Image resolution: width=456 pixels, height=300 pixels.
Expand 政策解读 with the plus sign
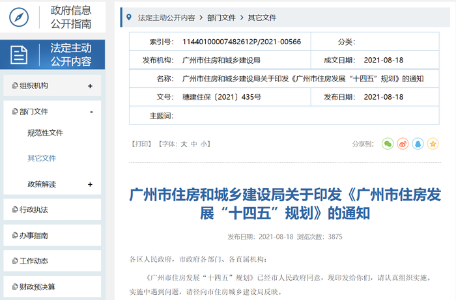coord(90,184)
